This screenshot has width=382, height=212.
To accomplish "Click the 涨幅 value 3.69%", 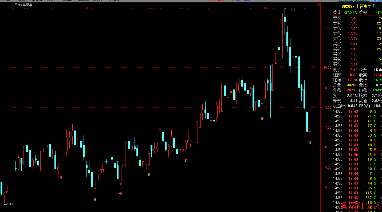I will (x=352, y=80).
